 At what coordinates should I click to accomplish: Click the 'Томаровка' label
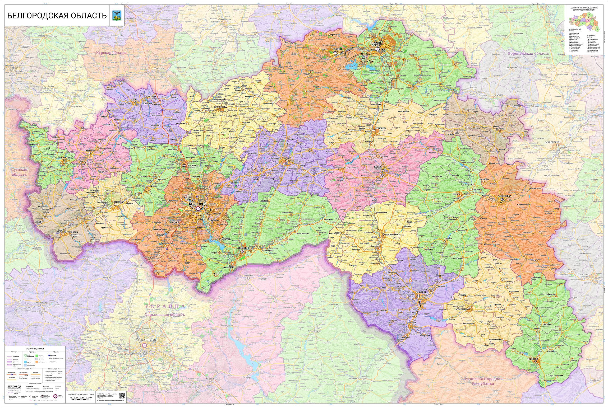(151, 186)
